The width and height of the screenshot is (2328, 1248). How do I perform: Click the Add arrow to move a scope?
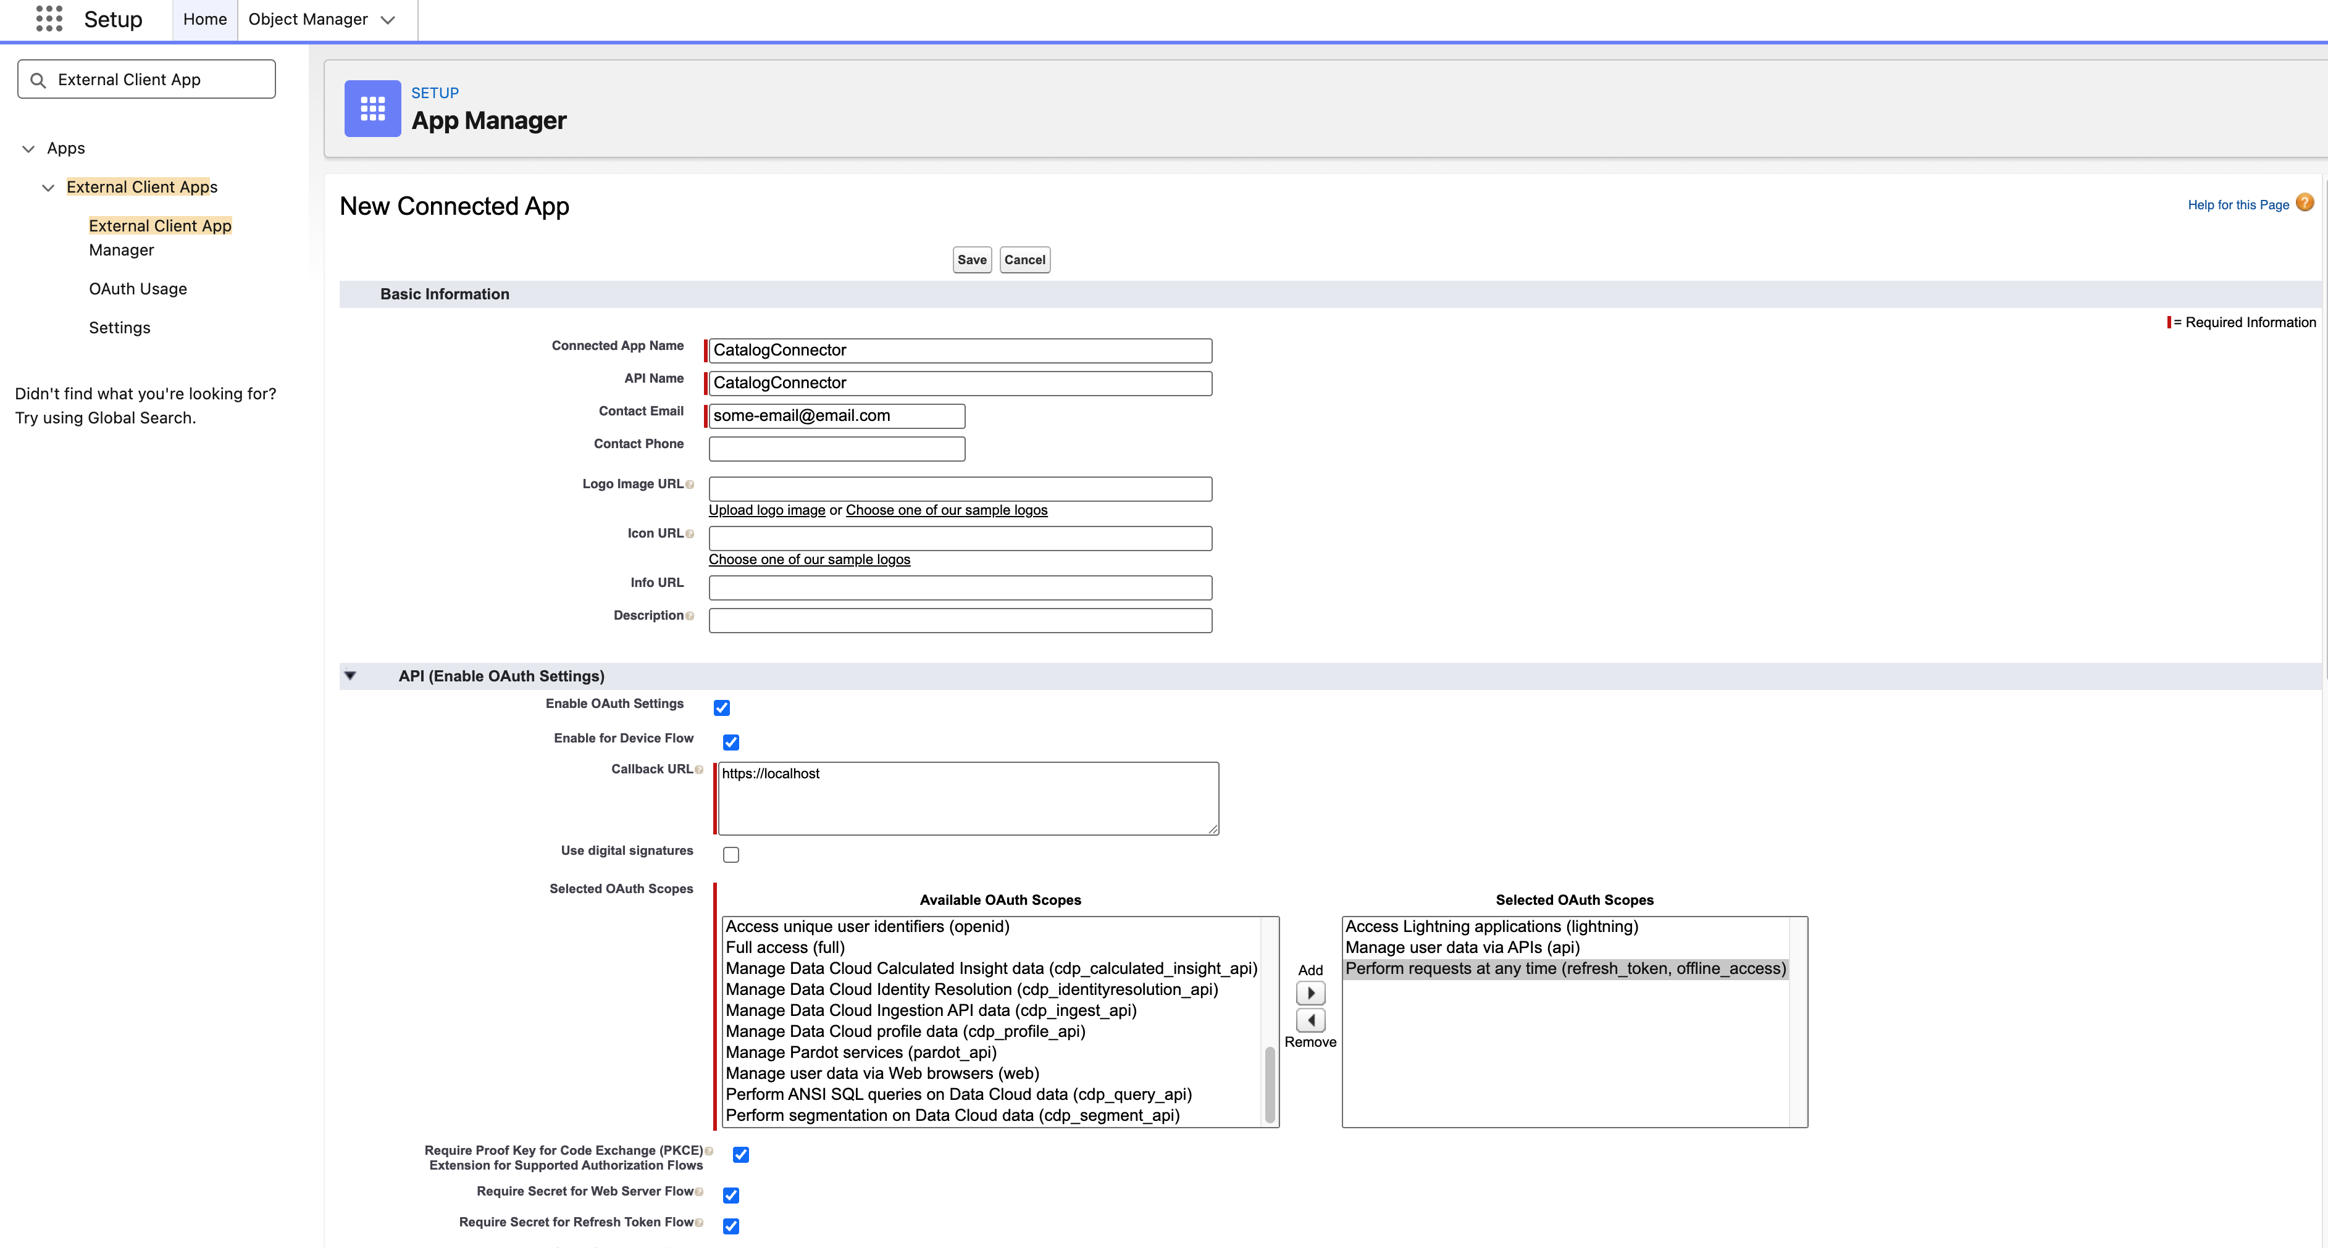coord(1312,991)
